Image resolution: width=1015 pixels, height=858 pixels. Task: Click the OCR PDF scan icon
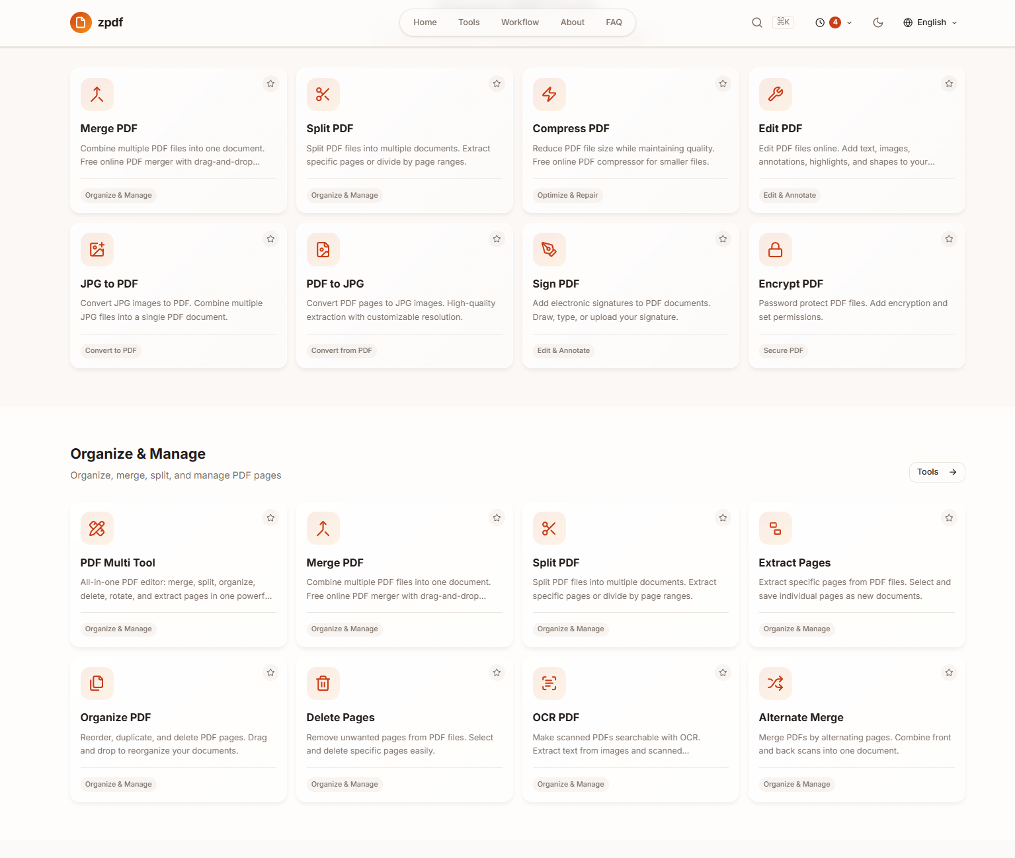tap(549, 683)
